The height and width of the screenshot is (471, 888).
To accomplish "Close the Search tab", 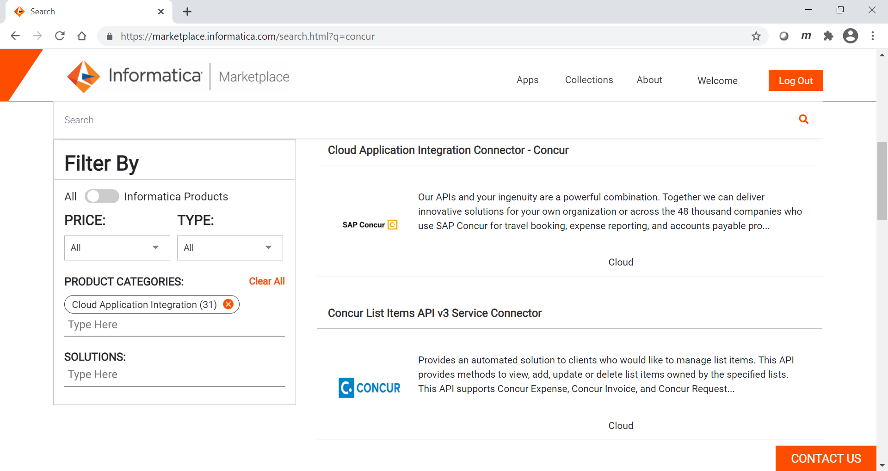I will [161, 12].
